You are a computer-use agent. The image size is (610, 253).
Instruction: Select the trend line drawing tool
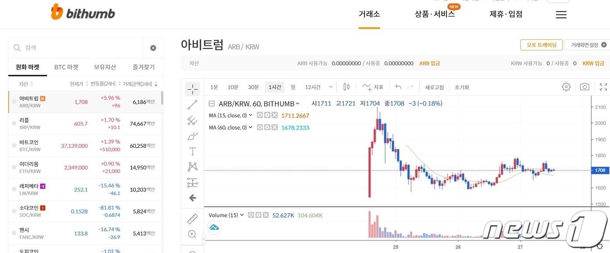click(192, 104)
